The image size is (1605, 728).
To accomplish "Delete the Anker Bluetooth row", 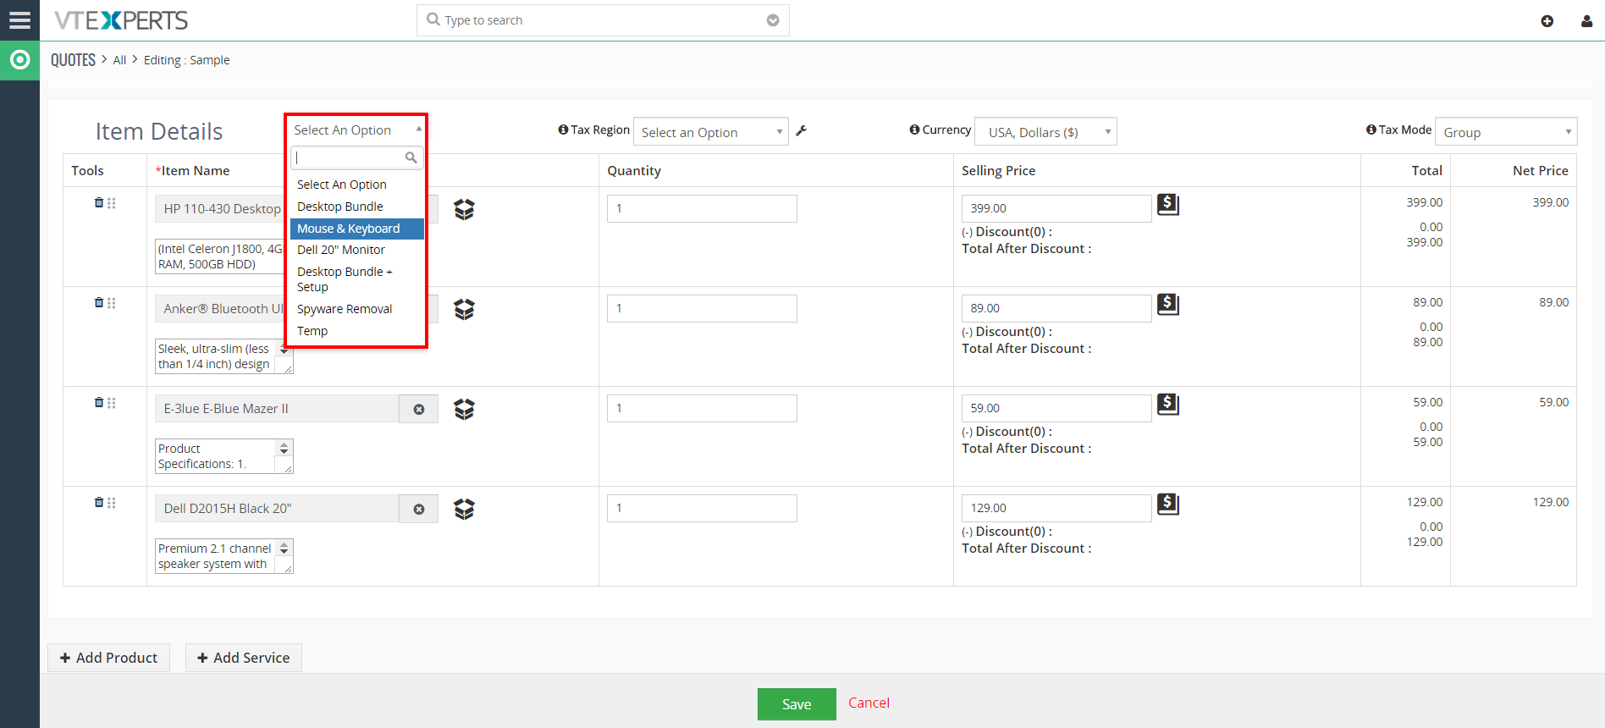I will (x=99, y=302).
